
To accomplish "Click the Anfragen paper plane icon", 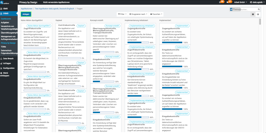I will (1, 63).
